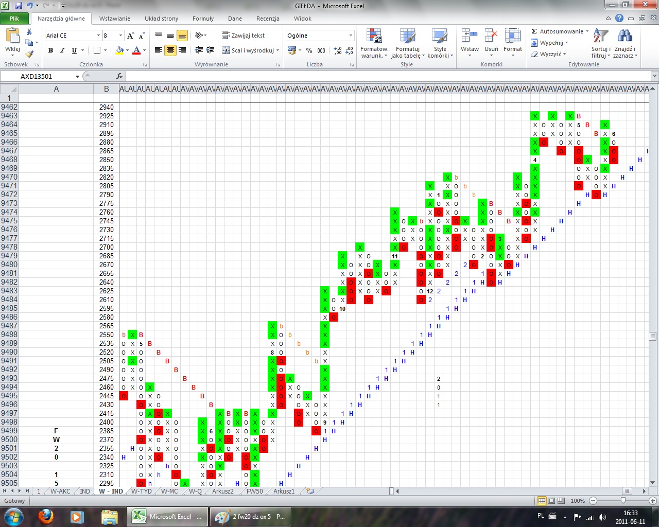The image size is (659, 527).
Task: Open the font size dropdown
Action: pyautogui.click(x=121, y=36)
